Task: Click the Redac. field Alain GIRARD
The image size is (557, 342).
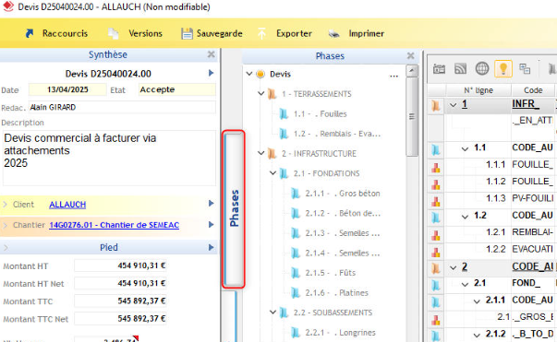Action: 122,107
